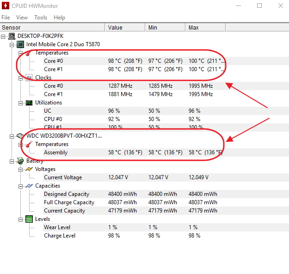Select Core #1 temperature row
Screen dimensions: 289x274
coord(166,69)
